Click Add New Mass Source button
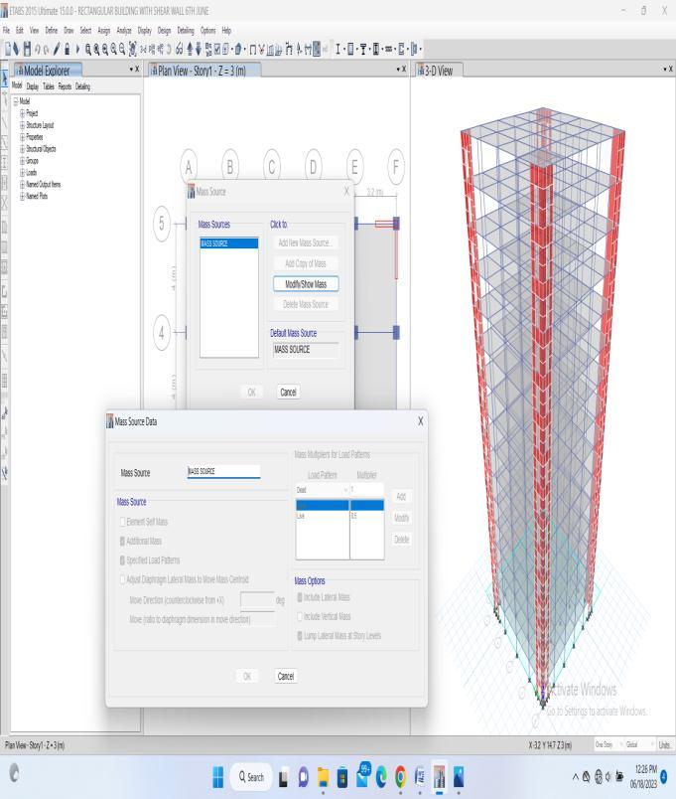This screenshot has height=799, width=676. click(306, 243)
